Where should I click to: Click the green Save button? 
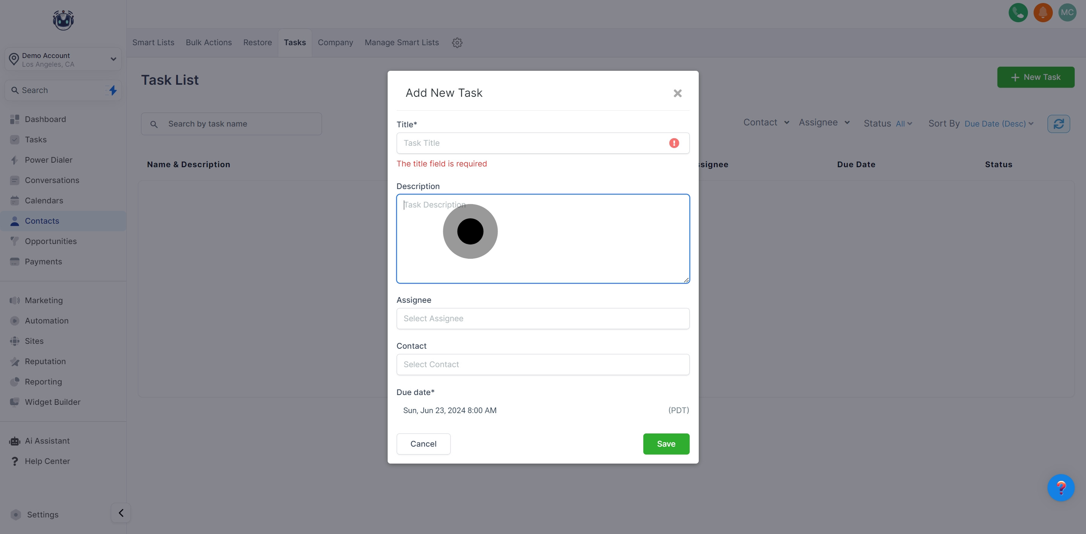[x=666, y=444]
